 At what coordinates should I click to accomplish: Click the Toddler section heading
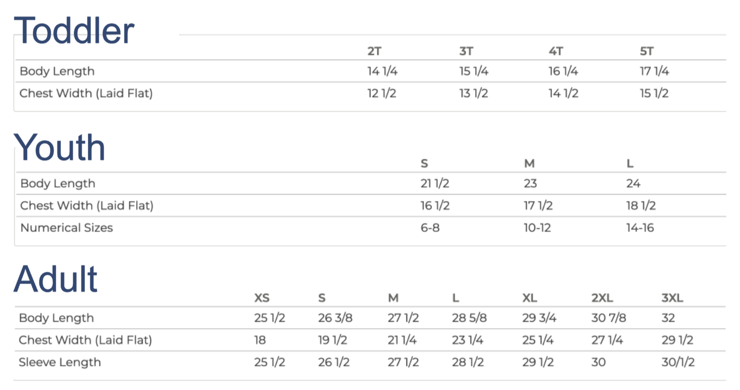tap(74, 30)
